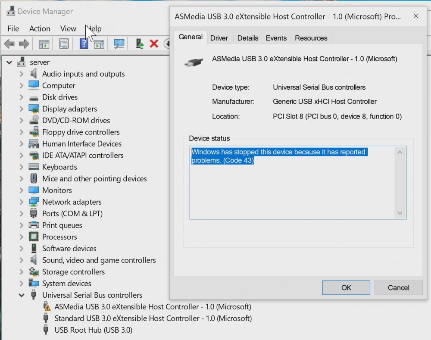Expand the Computer node
This screenshot has width=431, height=340.
pos(22,85)
